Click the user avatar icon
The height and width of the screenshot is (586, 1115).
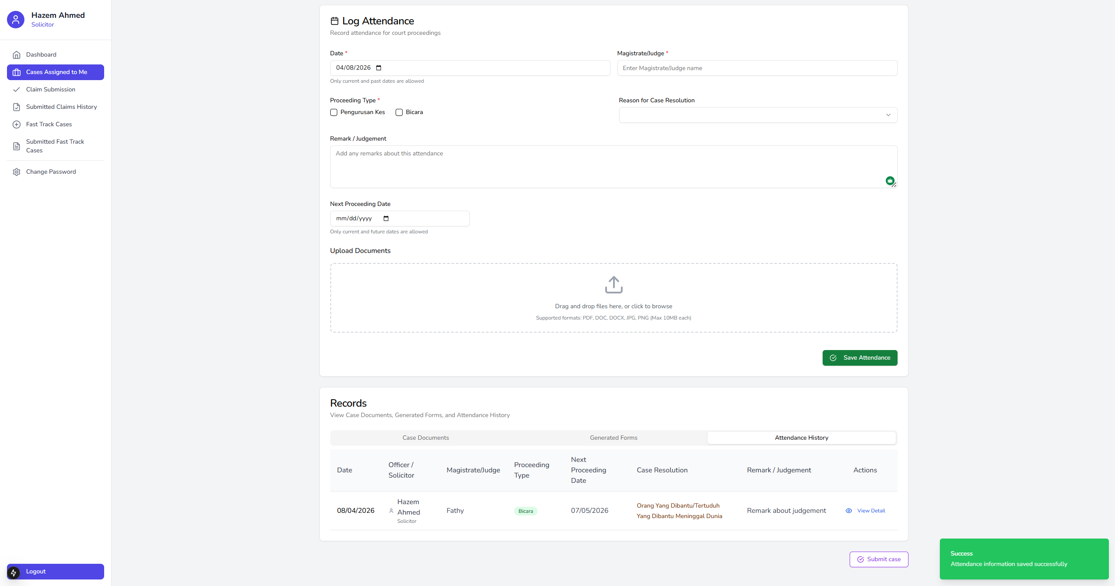(x=16, y=20)
